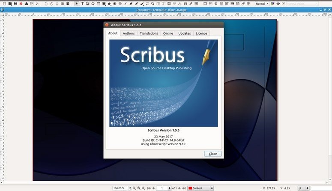Click the Scribus Version 1.5.3 text
Screen dimensions: 332x191
164,130
